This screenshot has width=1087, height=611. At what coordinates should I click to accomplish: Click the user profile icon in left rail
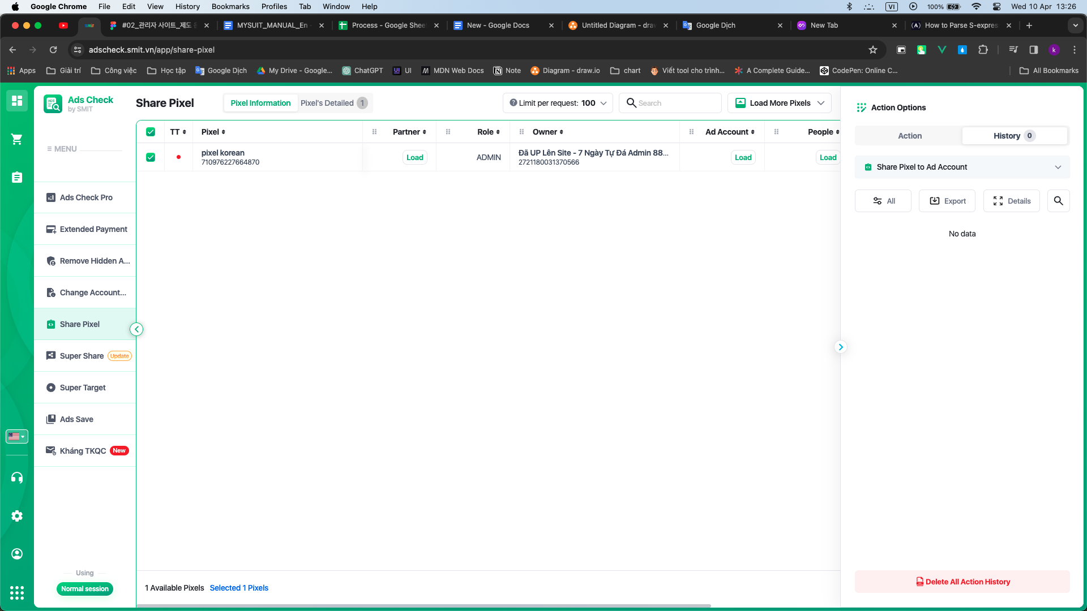pyautogui.click(x=17, y=554)
